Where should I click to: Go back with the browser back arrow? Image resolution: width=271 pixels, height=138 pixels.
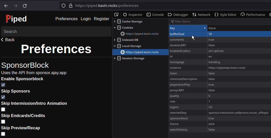(6, 6)
